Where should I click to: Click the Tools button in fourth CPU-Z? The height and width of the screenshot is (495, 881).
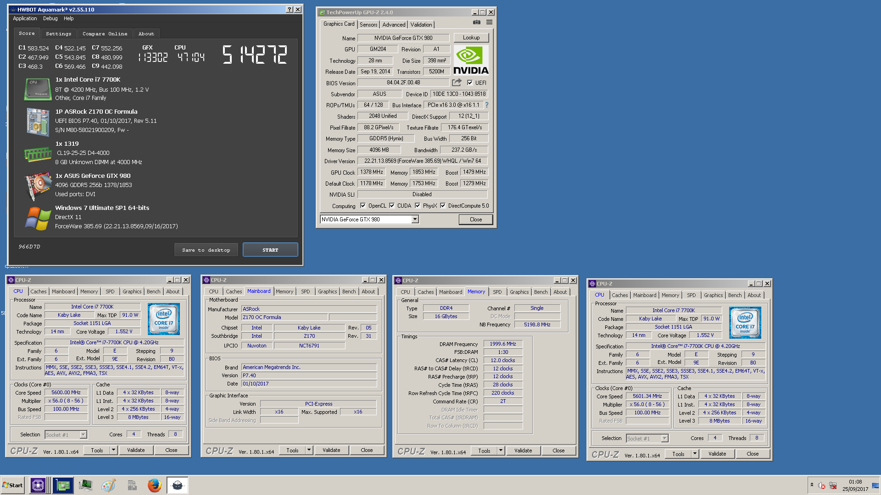(678, 454)
